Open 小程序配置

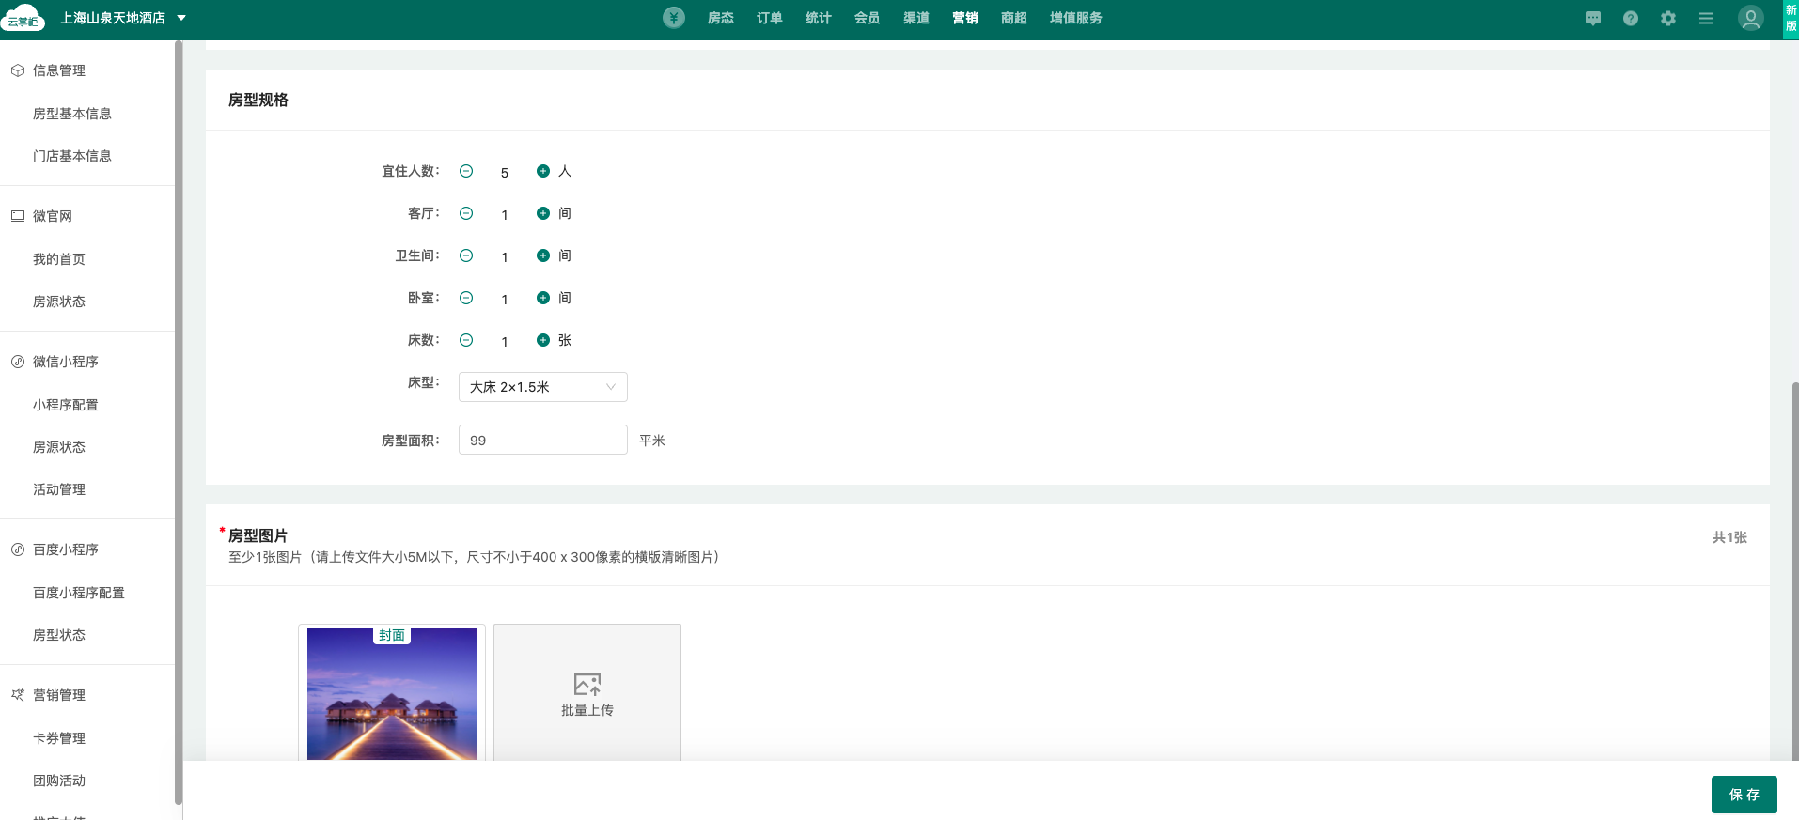[x=66, y=405]
